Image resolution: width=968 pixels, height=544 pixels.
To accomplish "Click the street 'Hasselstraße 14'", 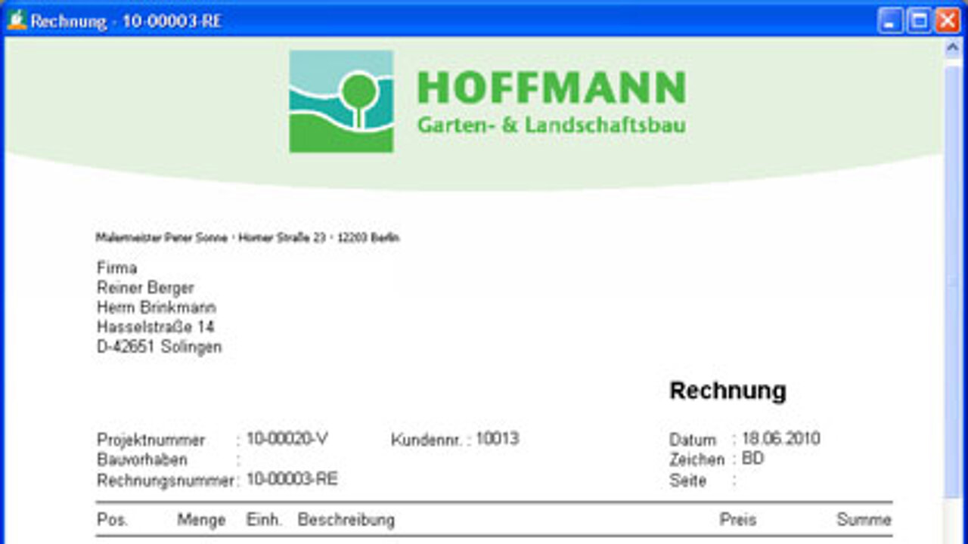I will [156, 327].
